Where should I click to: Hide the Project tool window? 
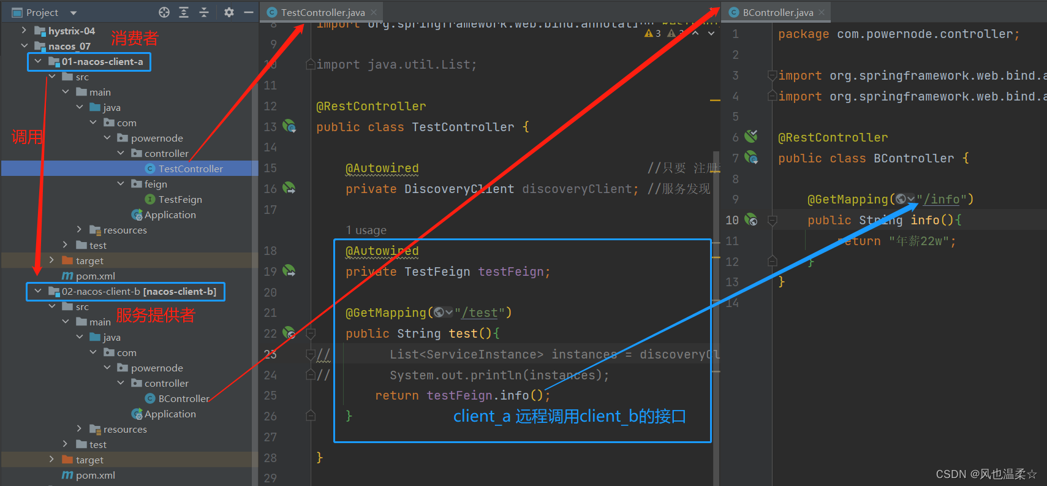tap(248, 12)
